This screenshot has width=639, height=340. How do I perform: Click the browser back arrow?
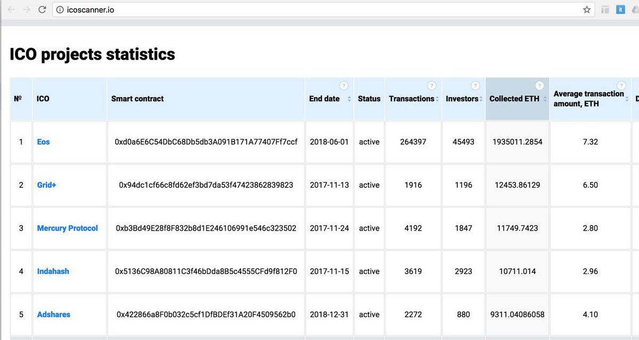pos(11,10)
